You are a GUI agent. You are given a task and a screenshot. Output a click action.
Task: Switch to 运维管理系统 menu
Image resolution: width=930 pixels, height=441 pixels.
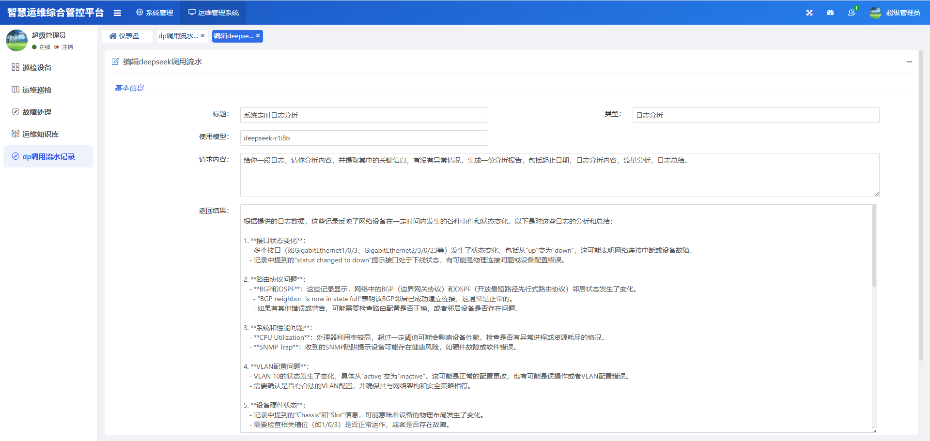214,13
